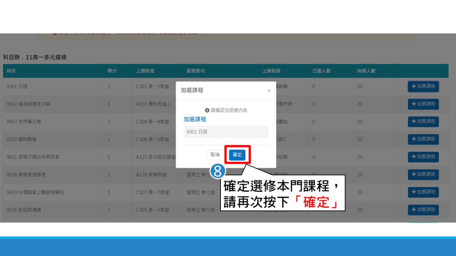Click the 已選人數 column header
Screen dimensions: 456x256
pos(322,71)
